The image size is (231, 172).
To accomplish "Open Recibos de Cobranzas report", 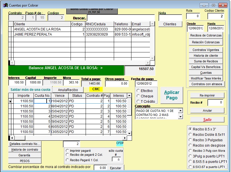I will point(206,35).
